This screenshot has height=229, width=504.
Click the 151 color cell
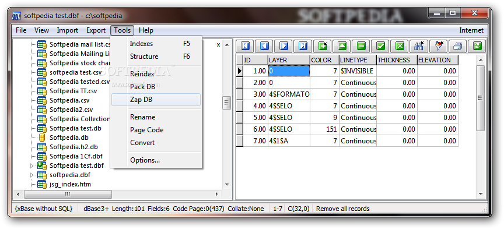point(325,129)
